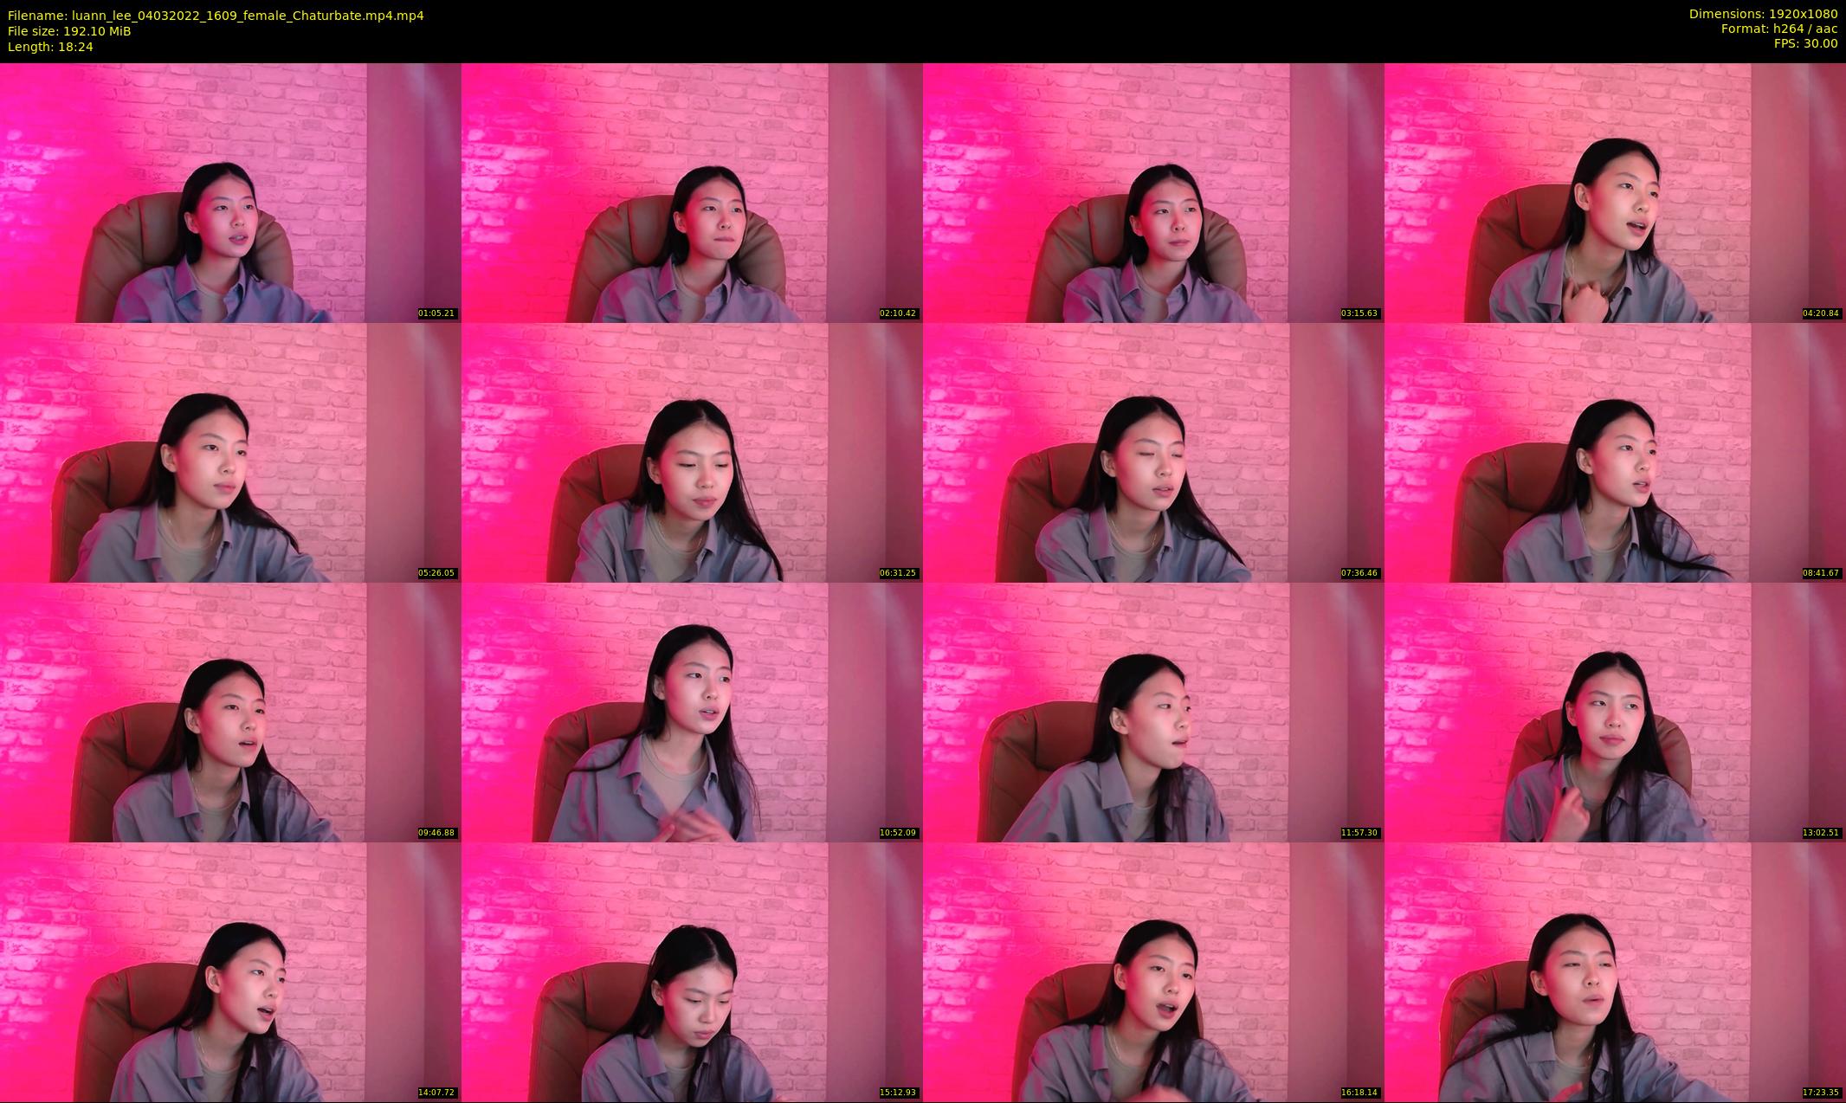Screen dimensions: 1846x1103
Task: Click the thumbnail at 01:05.21
Action: coord(230,192)
